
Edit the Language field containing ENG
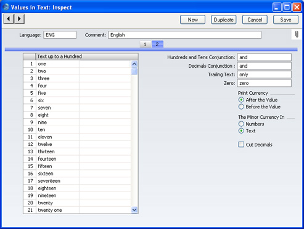click(x=60, y=35)
